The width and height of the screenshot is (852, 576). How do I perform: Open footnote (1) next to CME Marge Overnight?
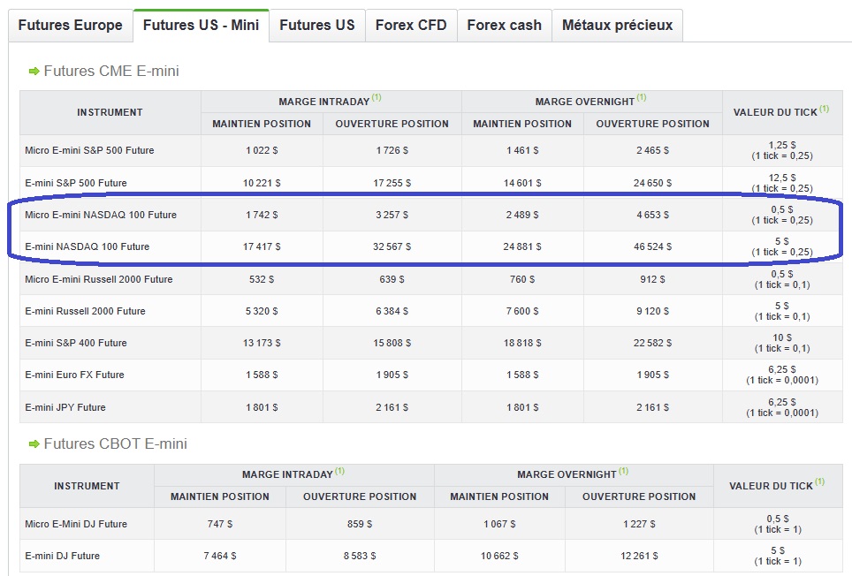coord(642,98)
